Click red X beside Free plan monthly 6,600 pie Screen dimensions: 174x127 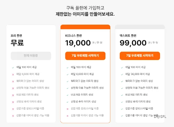point(13,75)
